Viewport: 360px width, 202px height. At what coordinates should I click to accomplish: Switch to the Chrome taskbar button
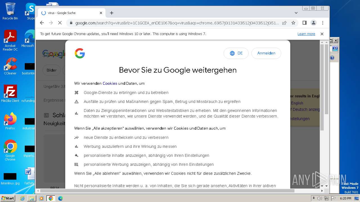coord(51,198)
